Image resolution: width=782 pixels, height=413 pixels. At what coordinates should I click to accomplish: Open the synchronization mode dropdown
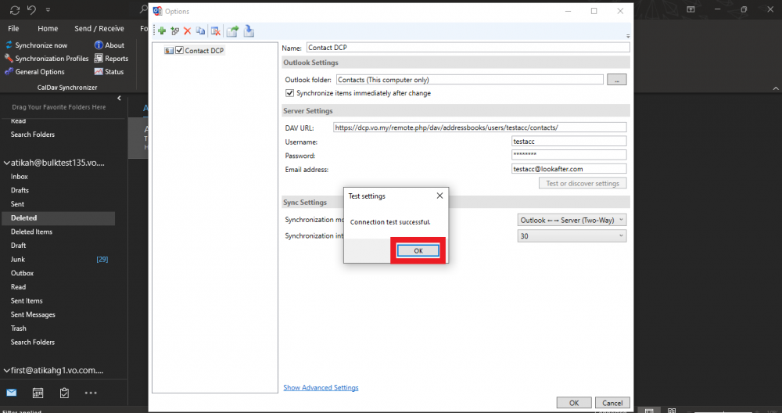(x=572, y=221)
